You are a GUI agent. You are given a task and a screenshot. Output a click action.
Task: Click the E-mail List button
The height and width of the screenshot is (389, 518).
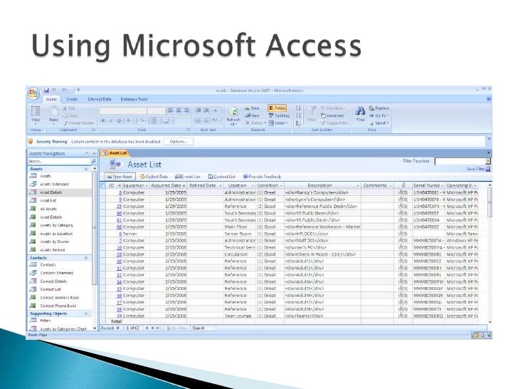coord(187,177)
